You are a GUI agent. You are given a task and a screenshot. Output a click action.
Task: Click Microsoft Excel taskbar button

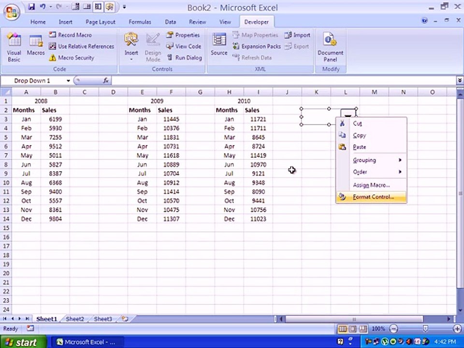coord(87,342)
